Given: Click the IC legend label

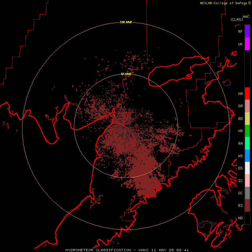Looking at the screenshot, I should pos(240,181).
